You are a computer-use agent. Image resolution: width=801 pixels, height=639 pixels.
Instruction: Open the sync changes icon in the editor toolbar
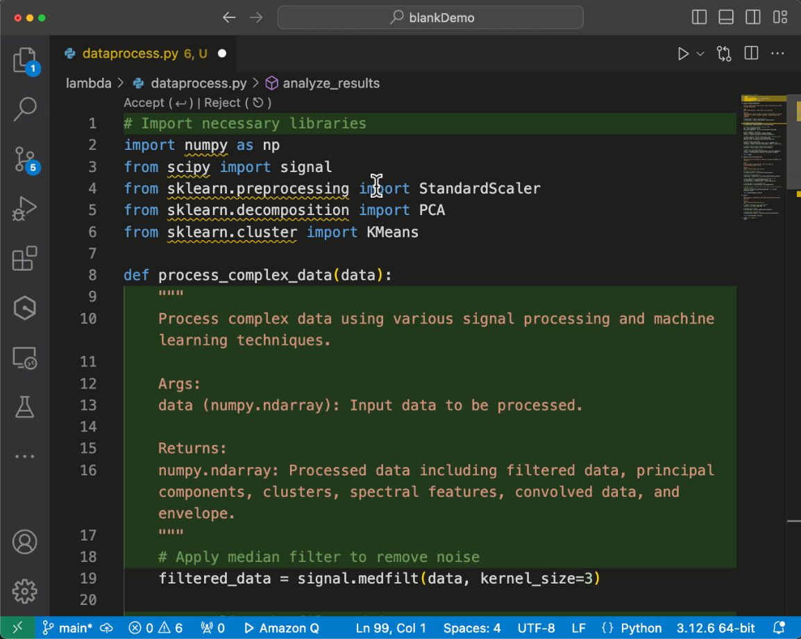coord(724,53)
